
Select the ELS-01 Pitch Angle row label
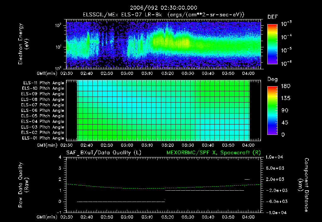pyautogui.click(x=43, y=138)
